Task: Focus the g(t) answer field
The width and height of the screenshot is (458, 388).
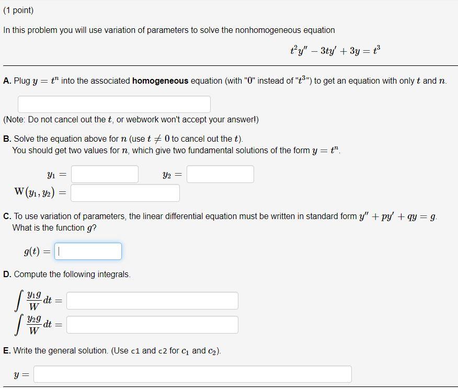Action: (x=87, y=251)
